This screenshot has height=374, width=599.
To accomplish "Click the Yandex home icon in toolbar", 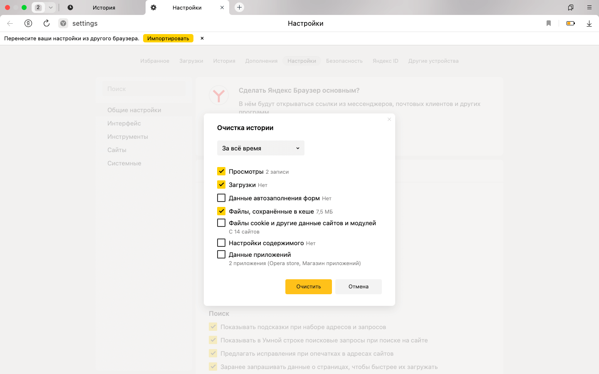I will 28,23.
